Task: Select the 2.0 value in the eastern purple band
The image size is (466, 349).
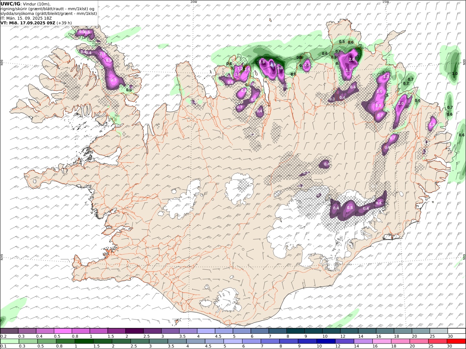Action: (x=401, y=104)
